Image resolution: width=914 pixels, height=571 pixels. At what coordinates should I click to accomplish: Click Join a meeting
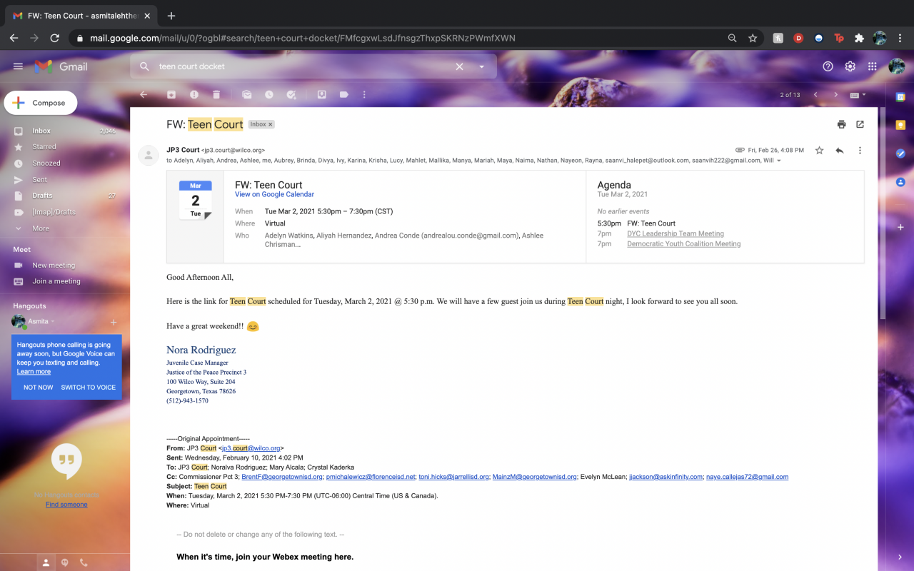(56, 281)
